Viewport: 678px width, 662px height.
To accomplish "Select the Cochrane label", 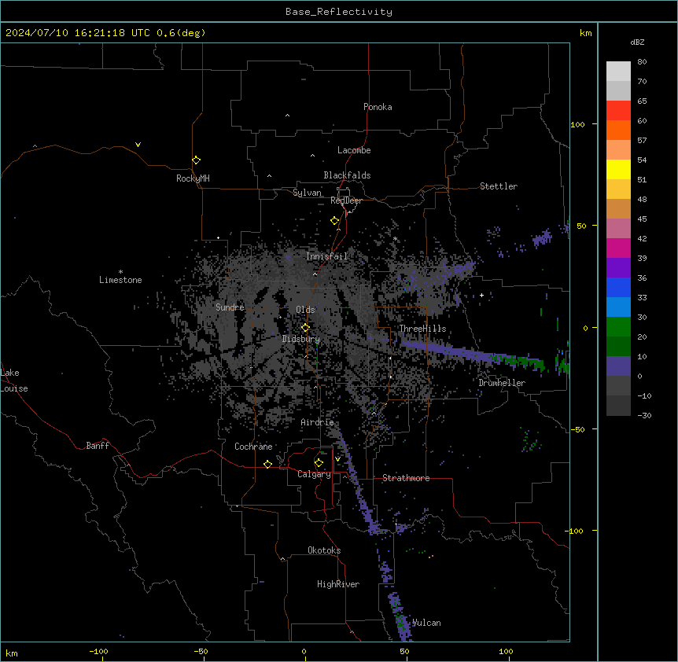I will tap(253, 447).
